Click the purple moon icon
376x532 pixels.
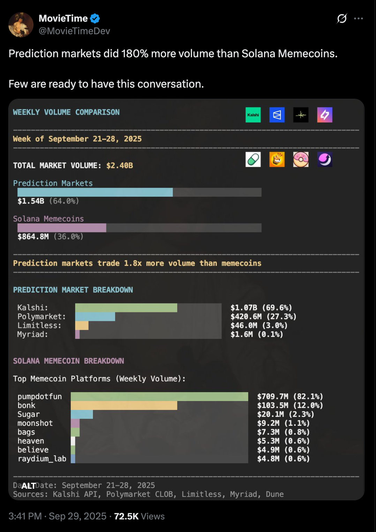pos(325,160)
